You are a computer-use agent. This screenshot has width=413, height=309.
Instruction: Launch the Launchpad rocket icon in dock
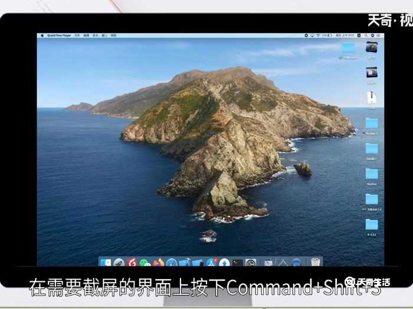tap(119, 263)
